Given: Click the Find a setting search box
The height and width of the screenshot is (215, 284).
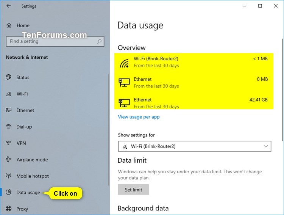Looking at the screenshot, I should coord(55,41).
